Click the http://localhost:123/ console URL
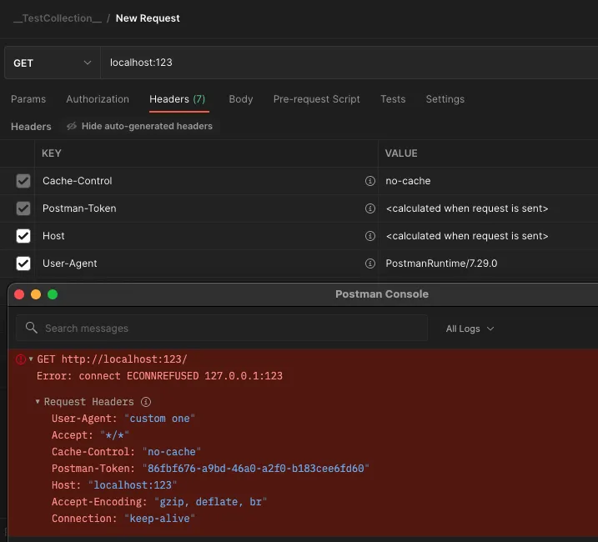 124,359
